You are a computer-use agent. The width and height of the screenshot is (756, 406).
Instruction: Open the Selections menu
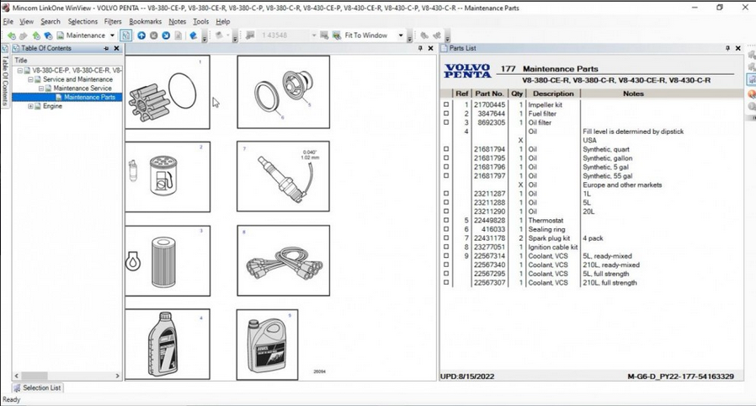83,22
